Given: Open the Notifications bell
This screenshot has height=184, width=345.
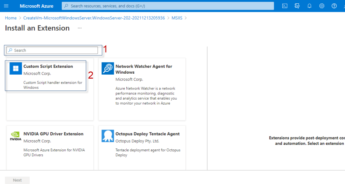Looking at the screenshot, I should coord(309,6).
